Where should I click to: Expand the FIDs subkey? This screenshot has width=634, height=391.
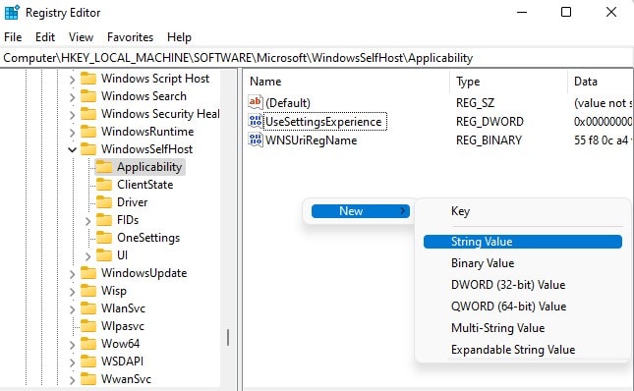[x=87, y=220]
